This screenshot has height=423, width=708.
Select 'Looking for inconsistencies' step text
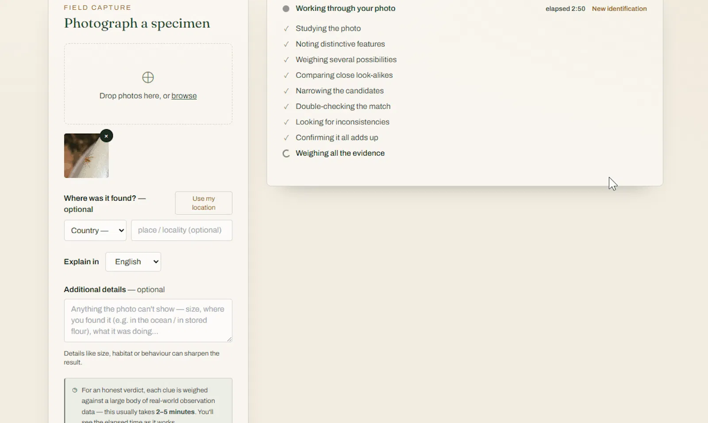point(342,122)
